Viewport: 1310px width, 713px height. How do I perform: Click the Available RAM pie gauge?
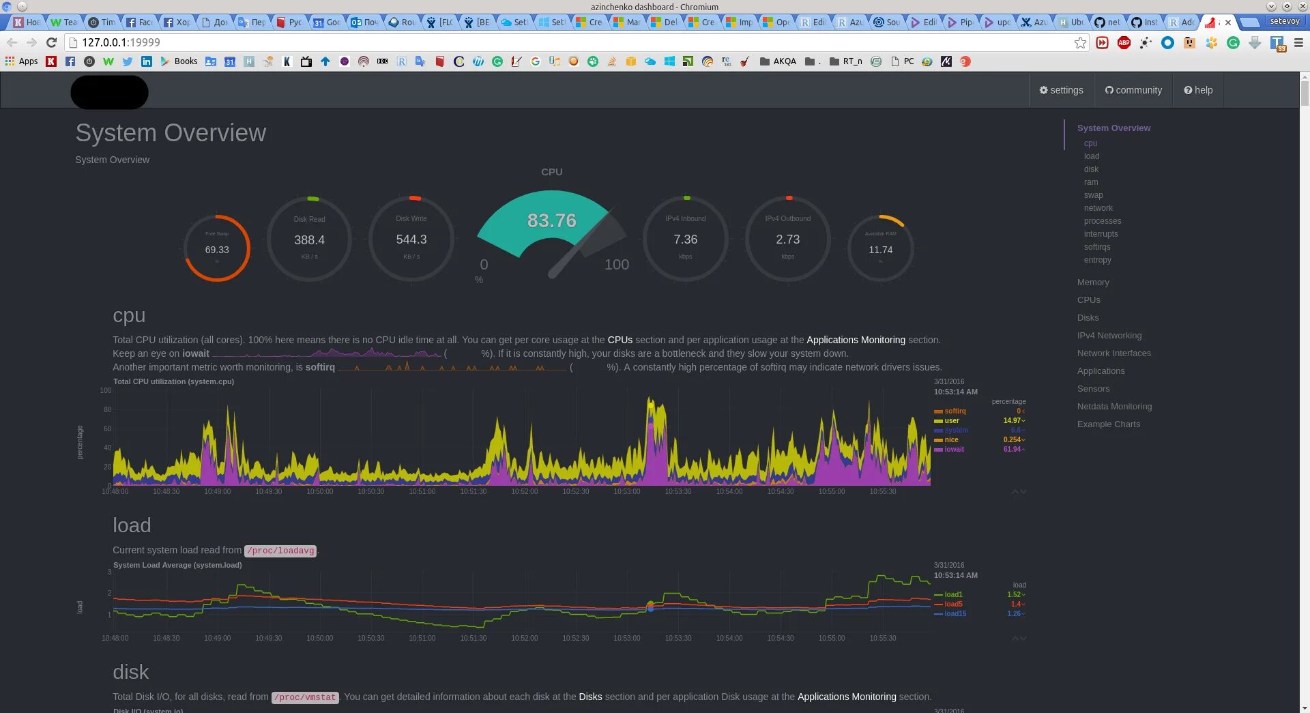click(881, 248)
